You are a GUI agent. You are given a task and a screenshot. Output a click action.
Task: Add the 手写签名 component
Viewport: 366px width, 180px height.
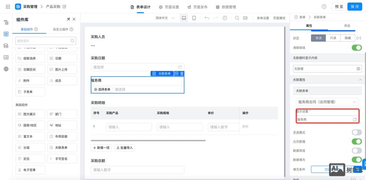pyautogui.click(x=62, y=159)
